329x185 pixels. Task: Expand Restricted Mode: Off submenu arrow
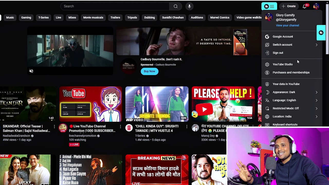click(x=316, y=108)
